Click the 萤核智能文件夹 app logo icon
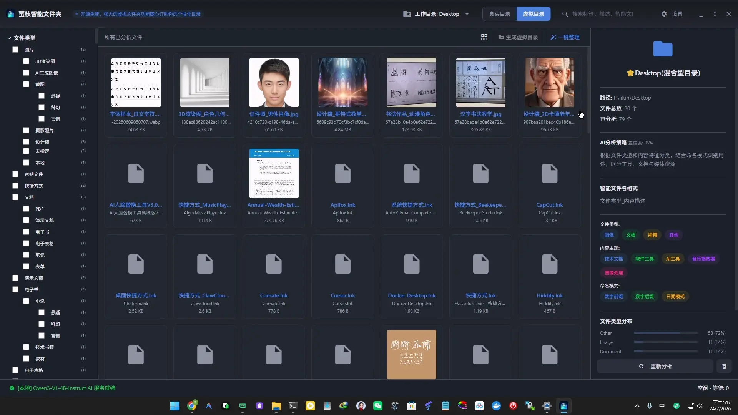Image resolution: width=738 pixels, height=415 pixels. click(11, 14)
